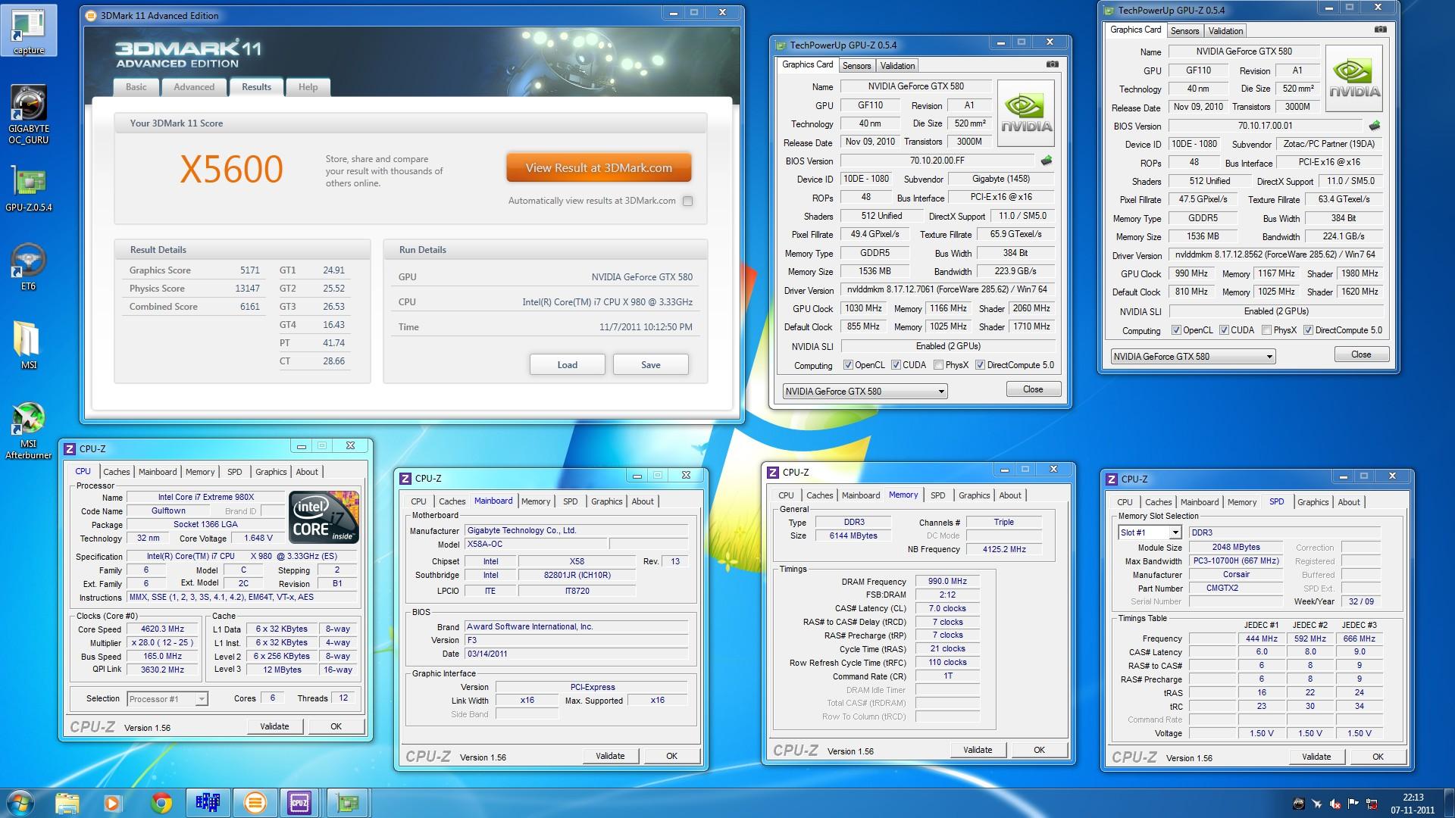
Task: Click the camera screenshot icon in Gigabyte GPU-Z
Action: tap(1052, 65)
